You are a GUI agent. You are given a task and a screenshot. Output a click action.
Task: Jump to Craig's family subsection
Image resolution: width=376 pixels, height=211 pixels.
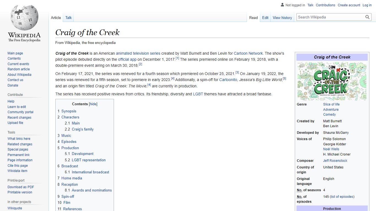point(83,129)
